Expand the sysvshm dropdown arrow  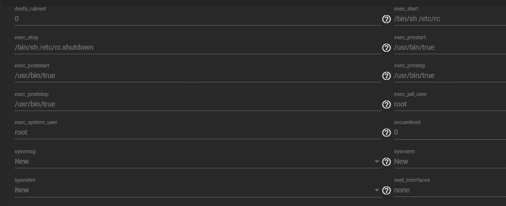point(376,190)
